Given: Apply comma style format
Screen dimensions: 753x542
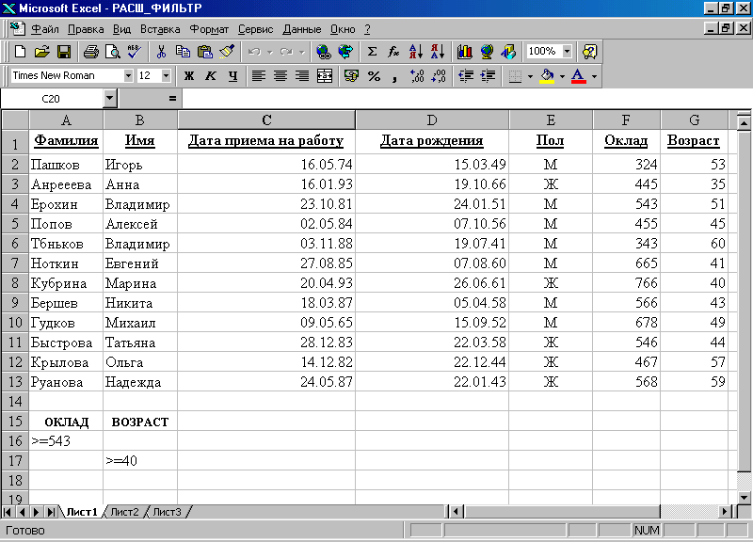Looking at the screenshot, I should point(395,76).
